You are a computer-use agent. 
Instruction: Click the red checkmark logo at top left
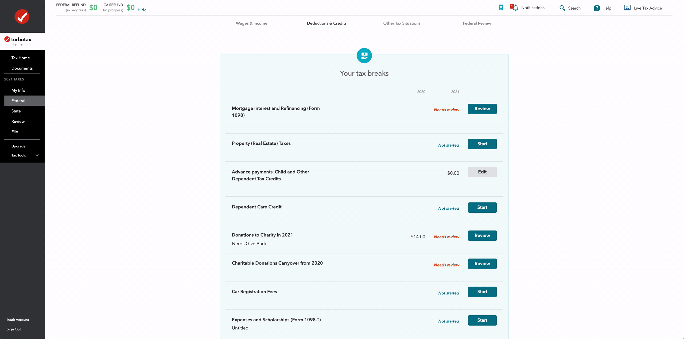[x=22, y=17]
